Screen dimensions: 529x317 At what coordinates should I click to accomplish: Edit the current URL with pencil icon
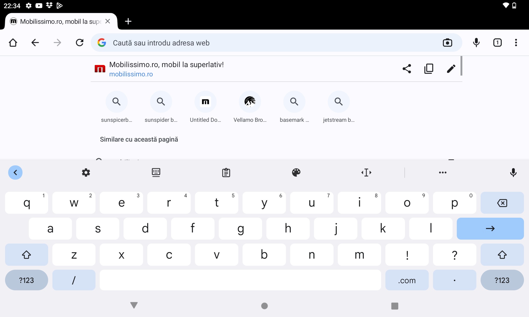(x=451, y=69)
